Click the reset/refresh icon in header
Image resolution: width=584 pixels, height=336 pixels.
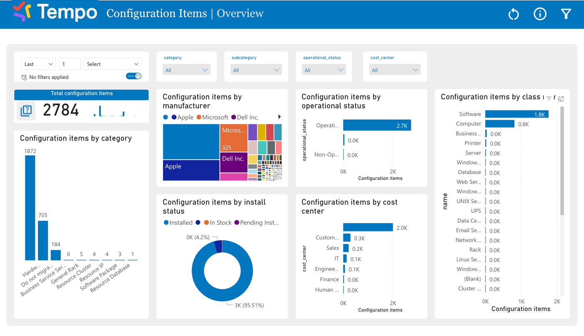click(514, 14)
